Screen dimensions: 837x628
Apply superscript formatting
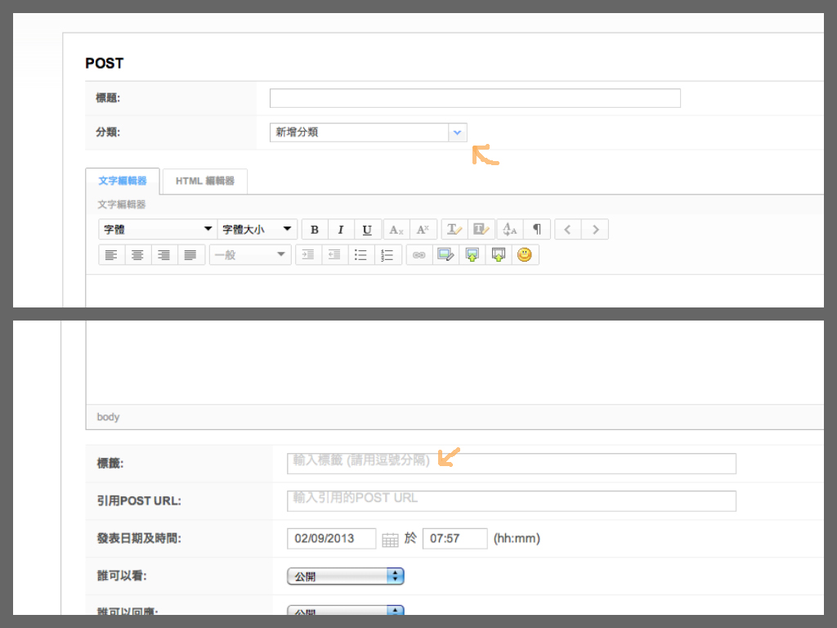[423, 230]
